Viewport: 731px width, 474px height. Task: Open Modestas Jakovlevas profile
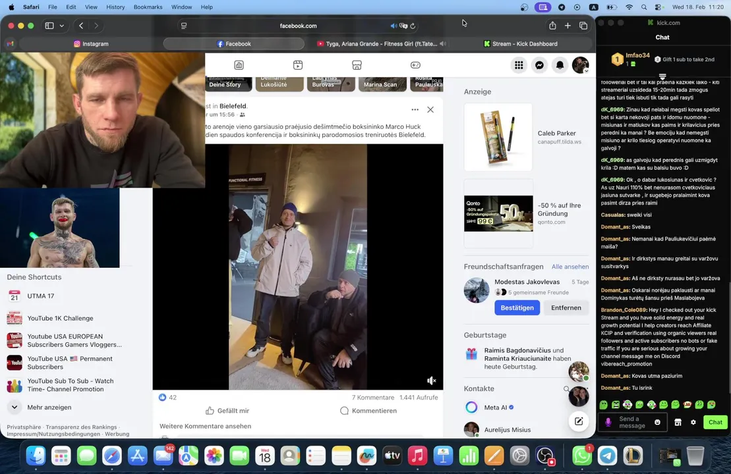coord(527,282)
